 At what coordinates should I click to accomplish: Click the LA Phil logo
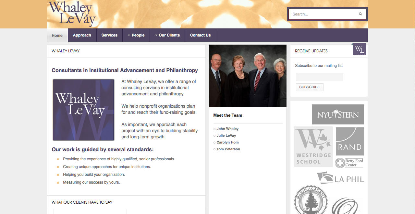click(340, 178)
